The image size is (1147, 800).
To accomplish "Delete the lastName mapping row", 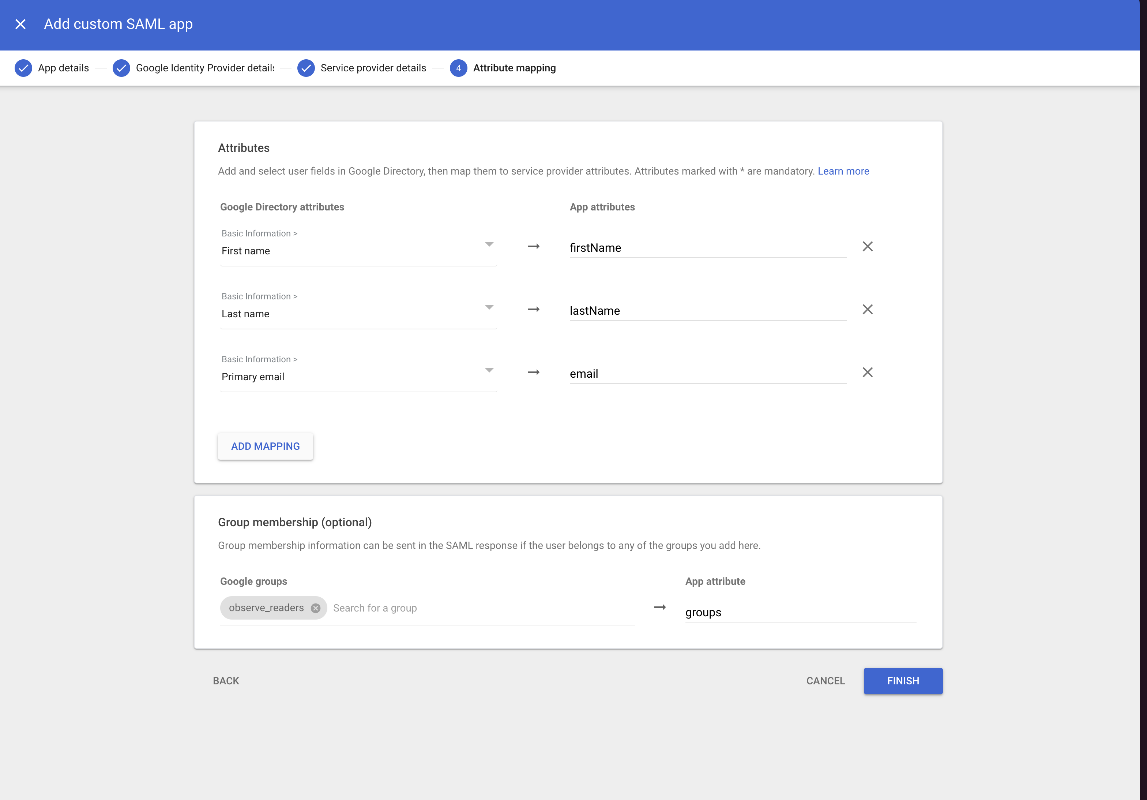I will [867, 310].
